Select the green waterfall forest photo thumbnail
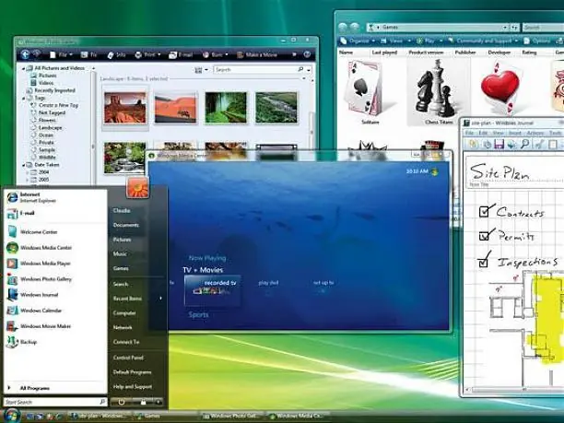This screenshot has height=423, width=564. [x=226, y=107]
